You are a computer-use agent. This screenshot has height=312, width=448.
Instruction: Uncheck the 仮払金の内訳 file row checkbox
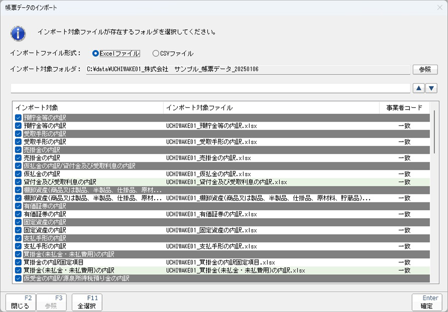[x=18, y=174]
